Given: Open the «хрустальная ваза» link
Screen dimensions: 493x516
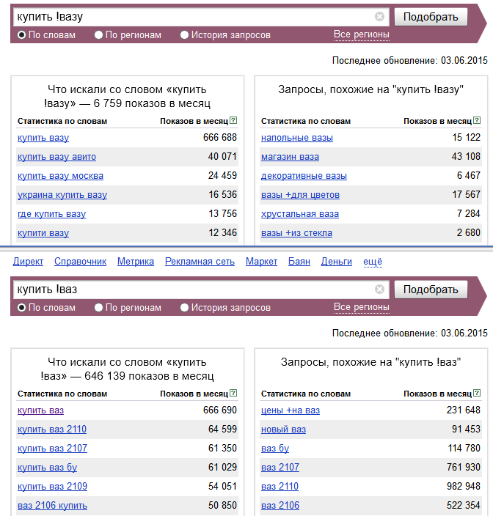Looking at the screenshot, I should click(x=300, y=214).
